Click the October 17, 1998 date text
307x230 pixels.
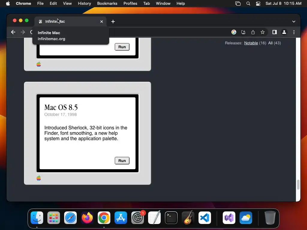pos(61,114)
